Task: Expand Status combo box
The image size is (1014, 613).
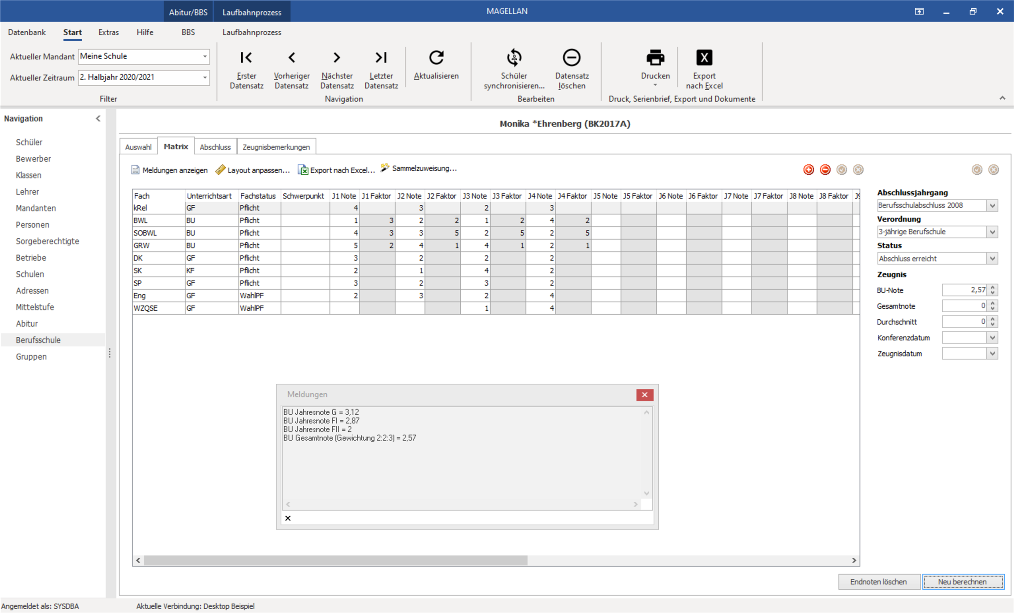Action: (x=992, y=259)
